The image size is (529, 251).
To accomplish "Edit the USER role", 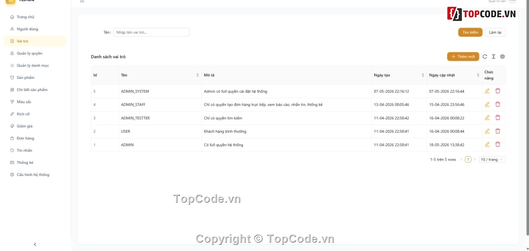I will 487,131.
